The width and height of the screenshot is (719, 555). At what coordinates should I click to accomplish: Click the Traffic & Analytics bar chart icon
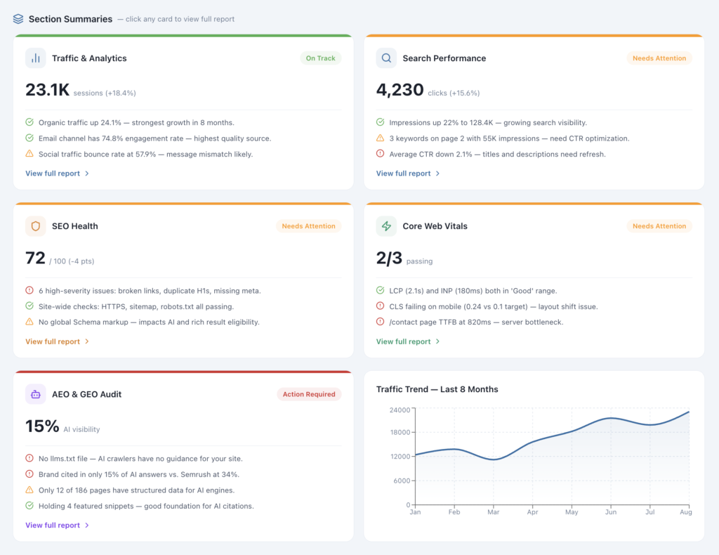click(x=35, y=58)
